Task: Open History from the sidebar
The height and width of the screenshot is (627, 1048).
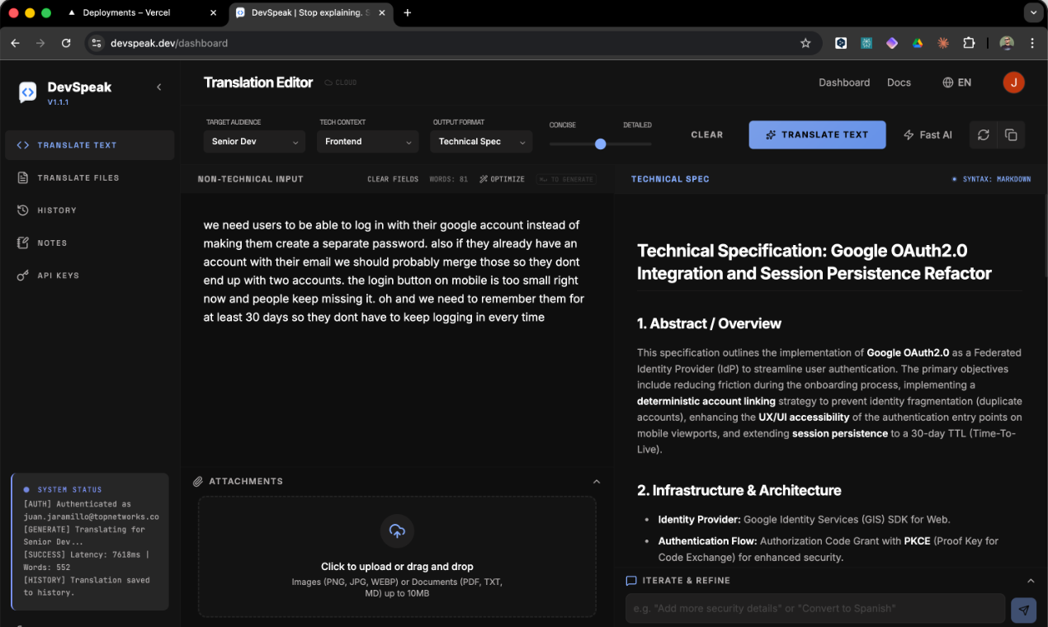Action: pyautogui.click(x=56, y=210)
